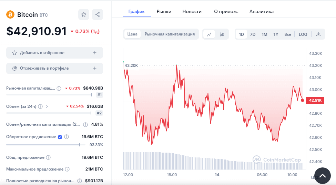This screenshot has height=185, width=336.
Task: Select Рыночная капитализация chart mode
Action: (170, 34)
